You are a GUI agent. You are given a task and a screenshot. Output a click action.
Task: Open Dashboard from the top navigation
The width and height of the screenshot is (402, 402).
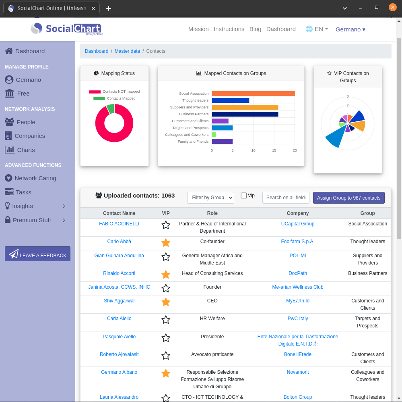point(281,29)
